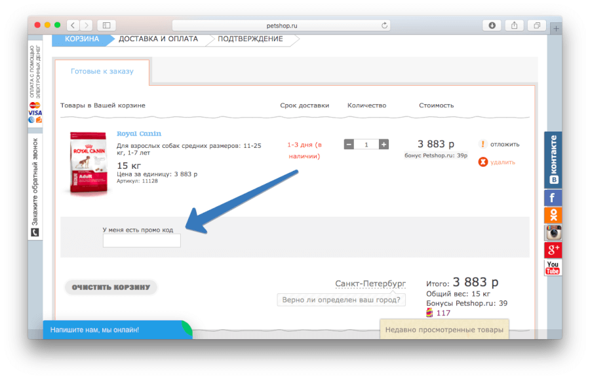The image size is (590, 379).
Task: Click the promo code input field
Action: pos(142,241)
